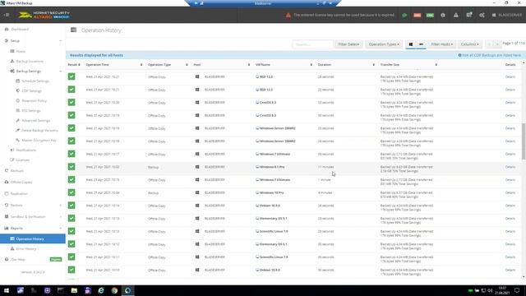
Task: Sort by Transfer Size column arrow
Action: [x=436, y=64]
